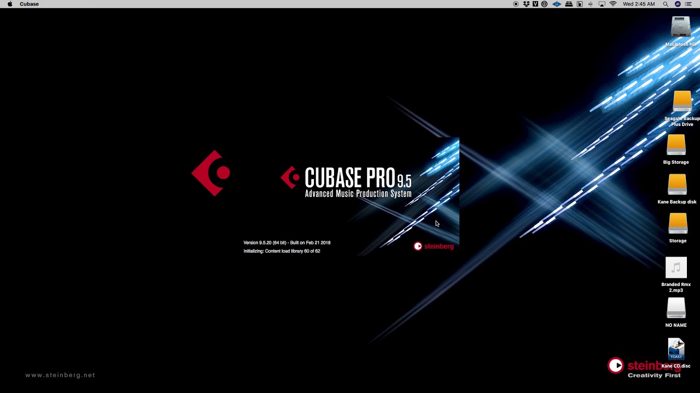Click the Dropbox icon in menu bar
Image resolution: width=700 pixels, height=393 pixels.
tap(526, 4)
